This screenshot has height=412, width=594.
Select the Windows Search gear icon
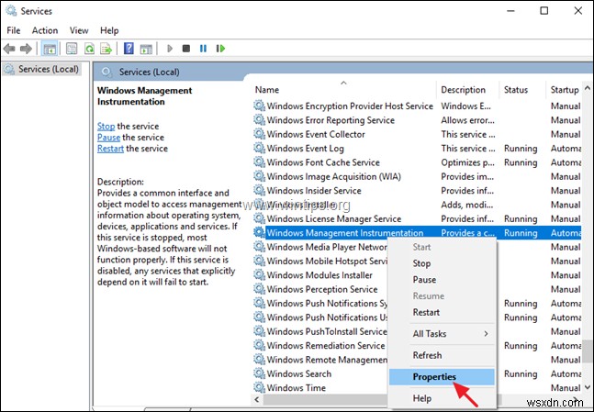pyautogui.click(x=259, y=373)
